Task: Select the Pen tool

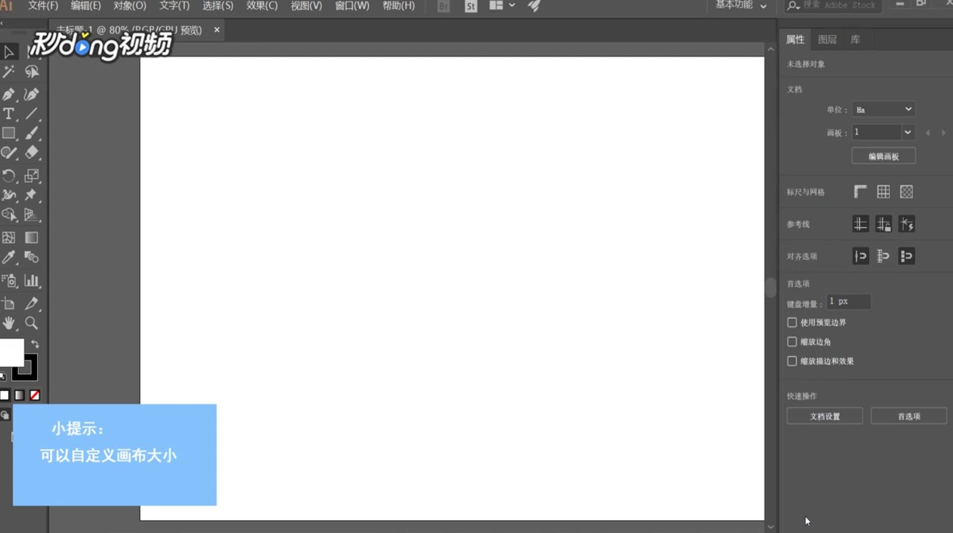Action: click(9, 94)
